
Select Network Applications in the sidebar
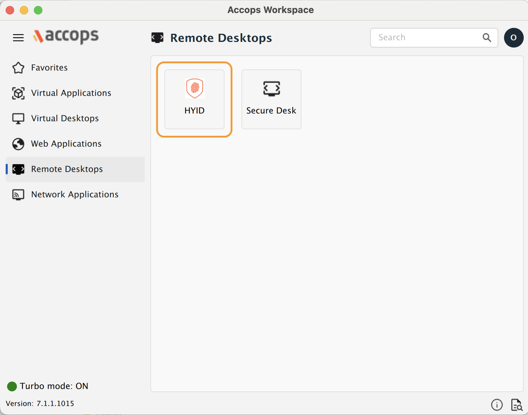click(75, 194)
